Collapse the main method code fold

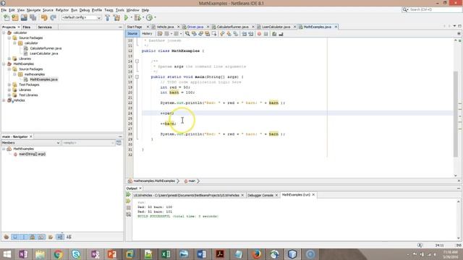point(137,77)
